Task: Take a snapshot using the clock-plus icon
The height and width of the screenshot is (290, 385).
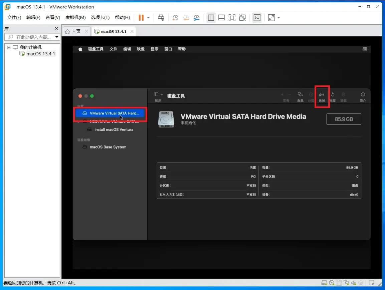Action: point(175,18)
